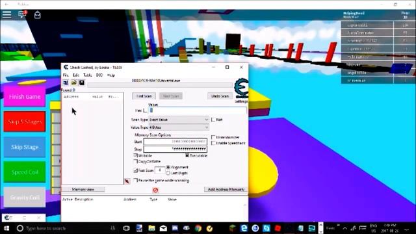This screenshot has height=234, width=416.
Task: Click the taskbar date and time
Action: coord(390,228)
